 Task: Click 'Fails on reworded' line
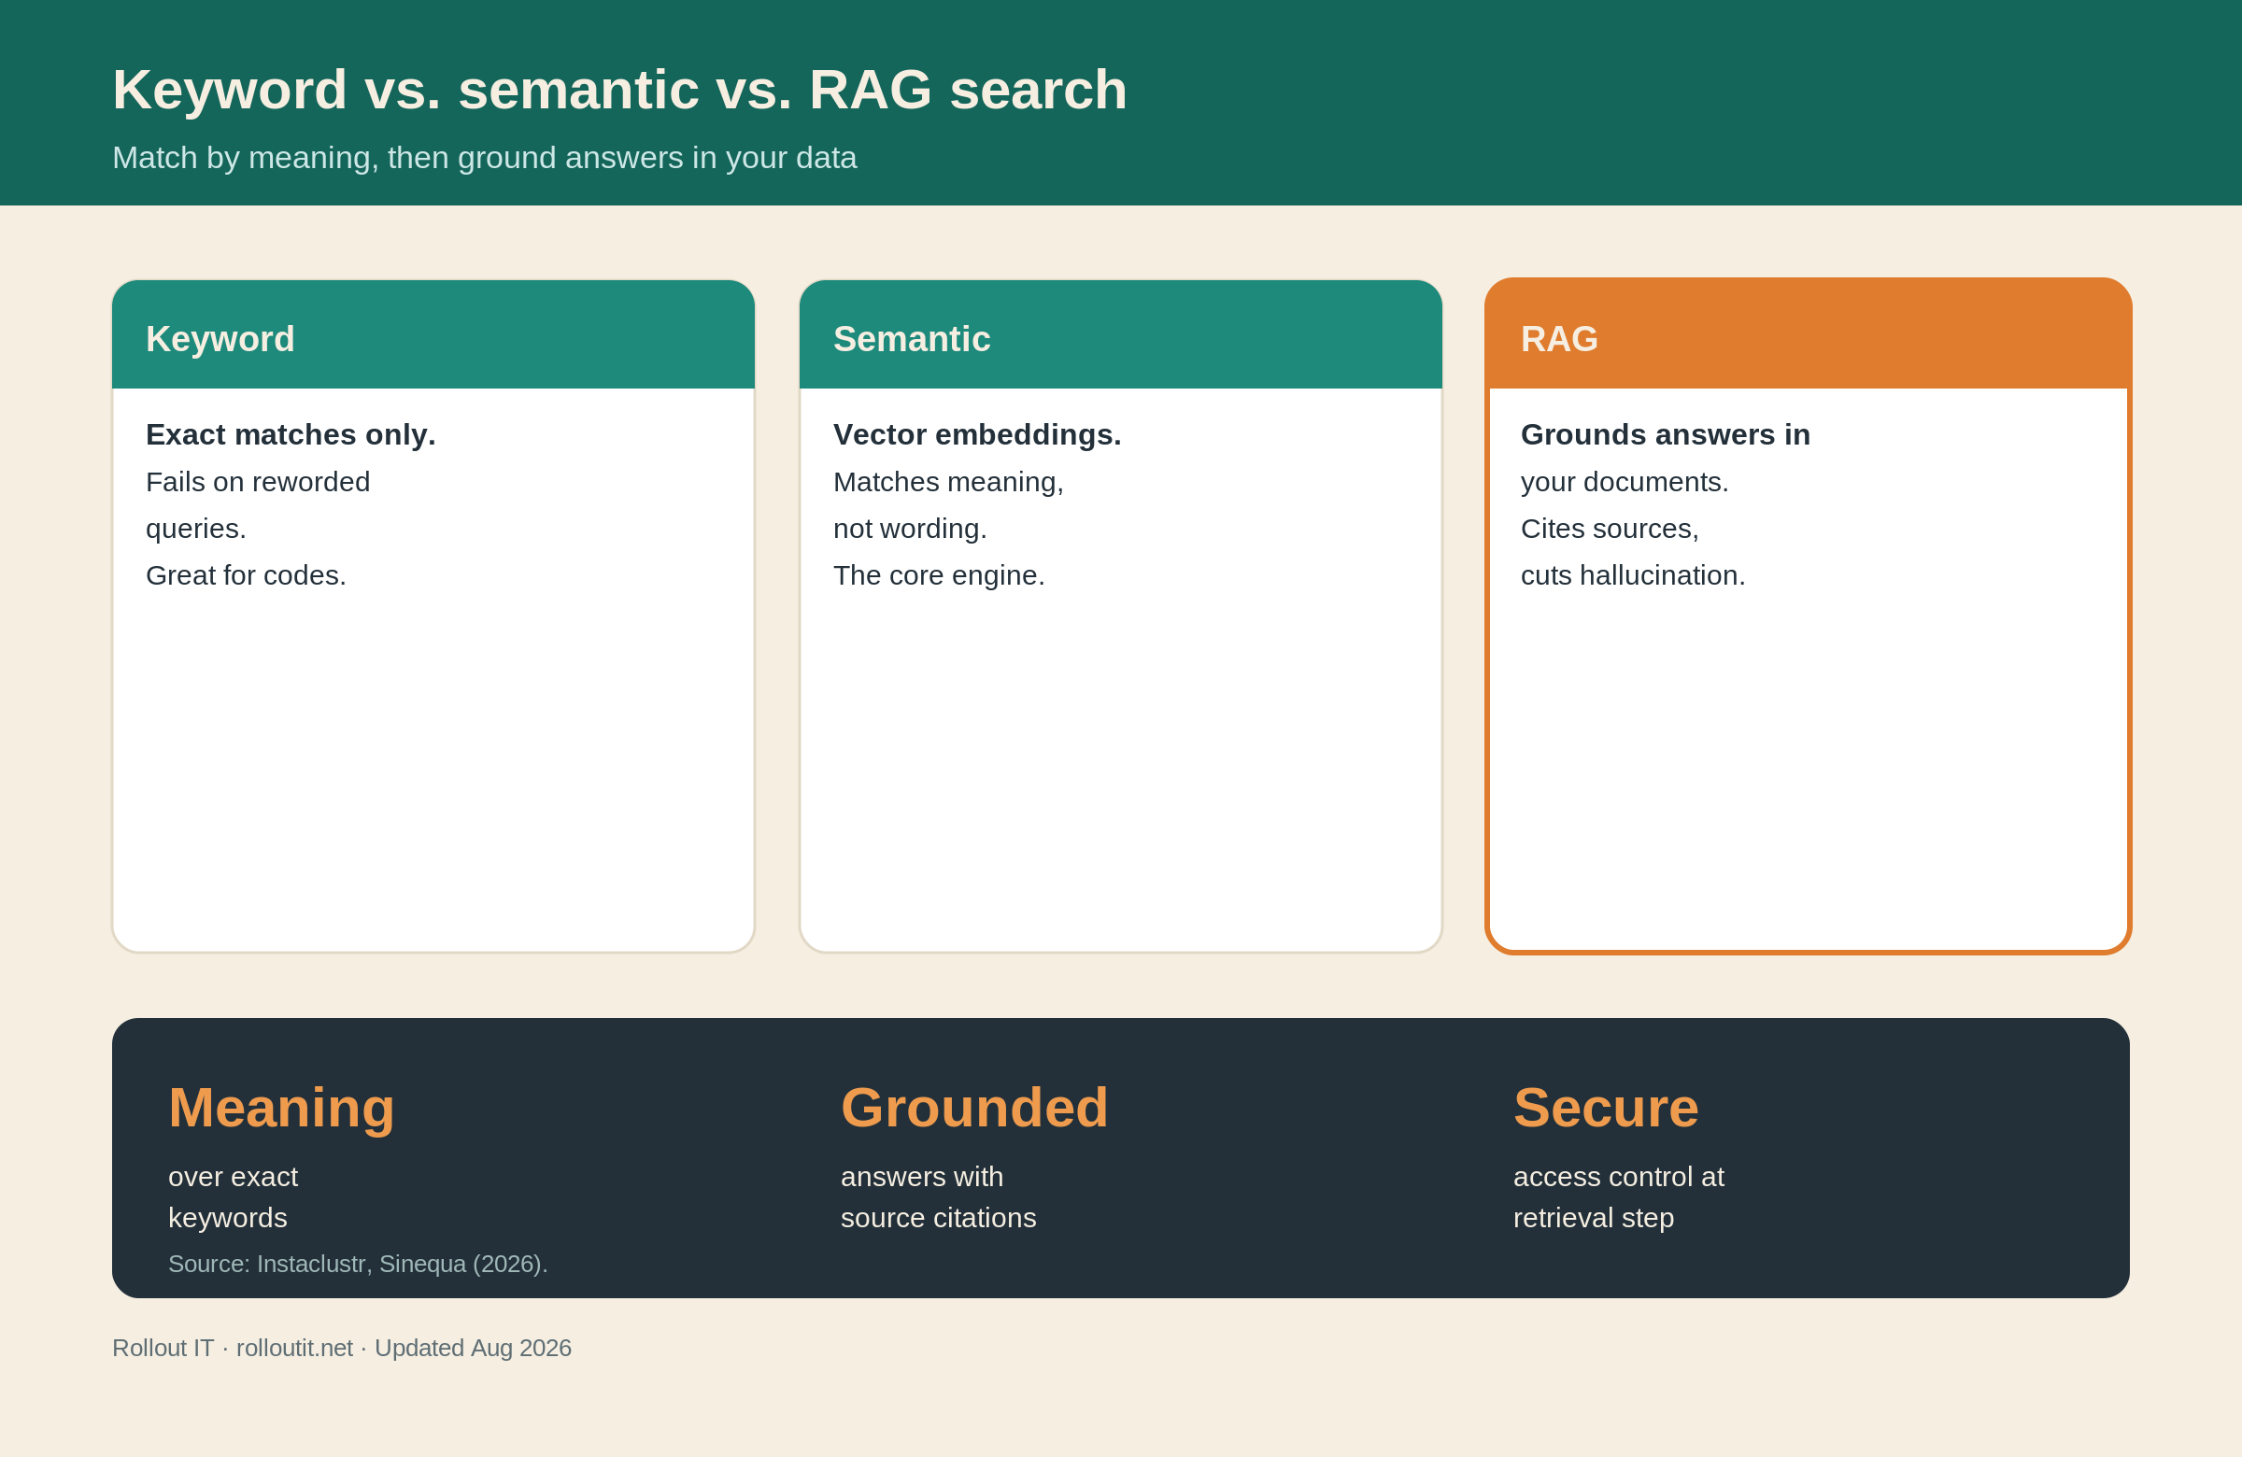pos(257,481)
